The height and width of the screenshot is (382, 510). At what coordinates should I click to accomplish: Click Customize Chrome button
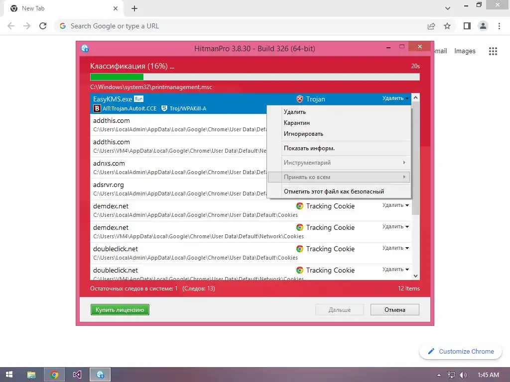(x=461, y=352)
